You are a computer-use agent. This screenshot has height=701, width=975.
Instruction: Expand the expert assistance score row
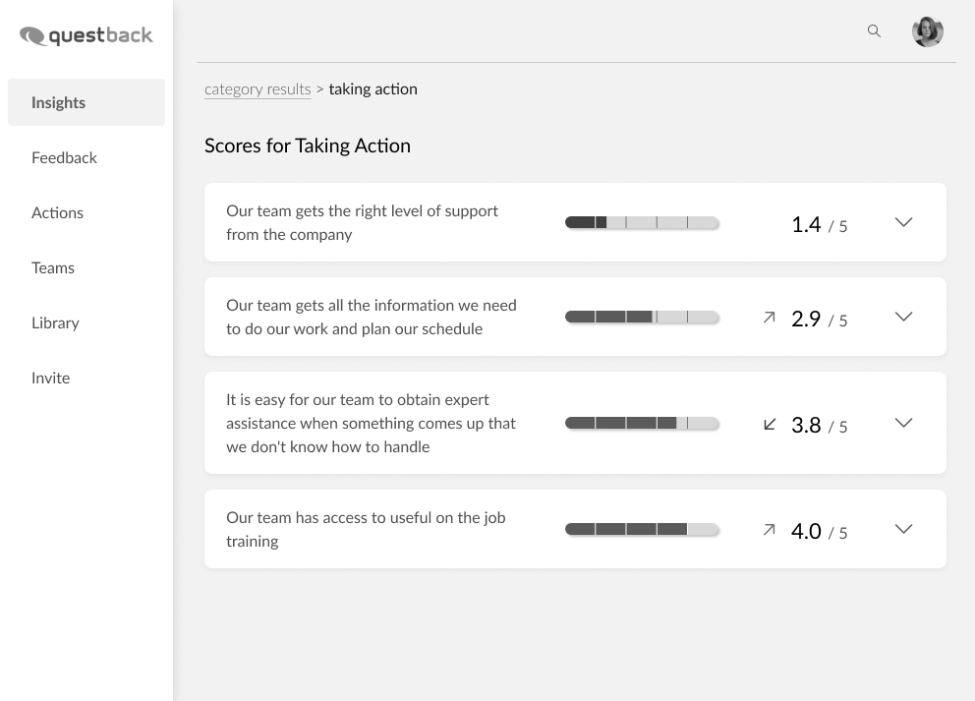[x=903, y=423]
